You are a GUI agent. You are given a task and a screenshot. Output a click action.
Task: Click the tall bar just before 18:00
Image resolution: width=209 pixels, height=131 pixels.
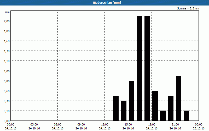tap(147, 68)
